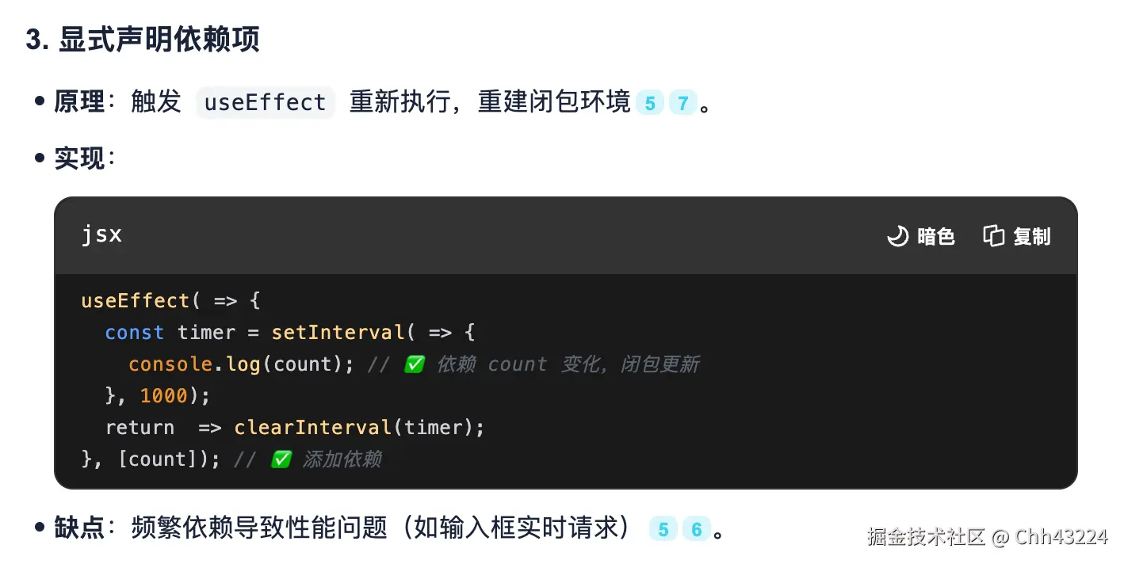Screen dimensions: 1124x564
Task: Click the 复制 copy code icon
Action: pyautogui.click(x=993, y=236)
